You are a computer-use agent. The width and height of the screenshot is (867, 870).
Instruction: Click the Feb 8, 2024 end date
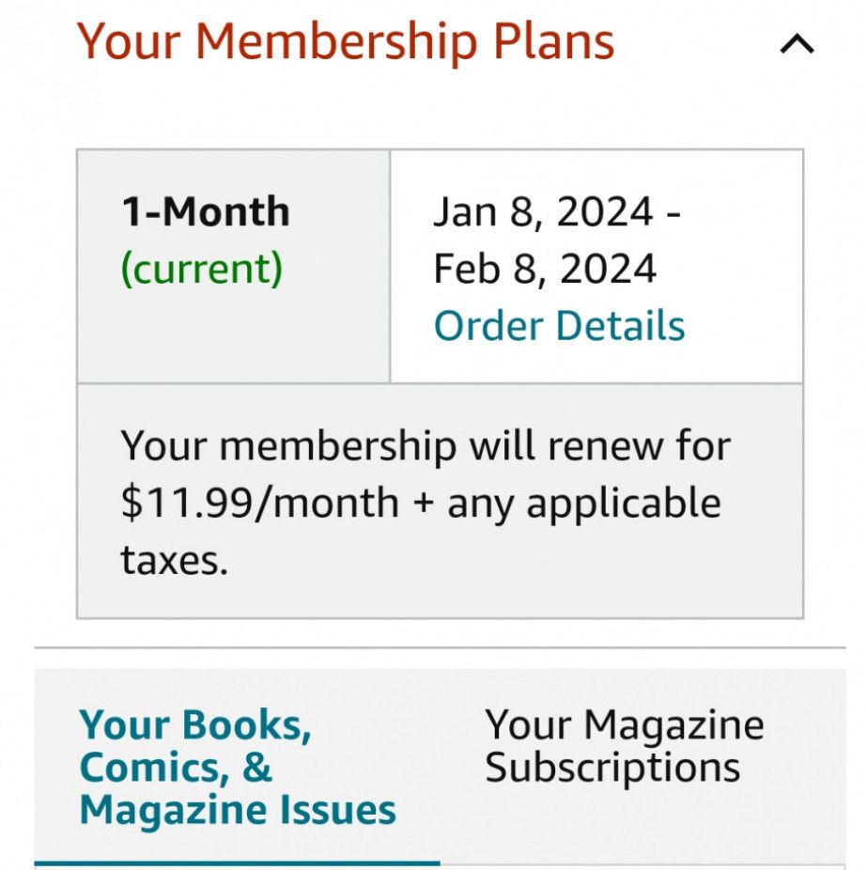[545, 270]
